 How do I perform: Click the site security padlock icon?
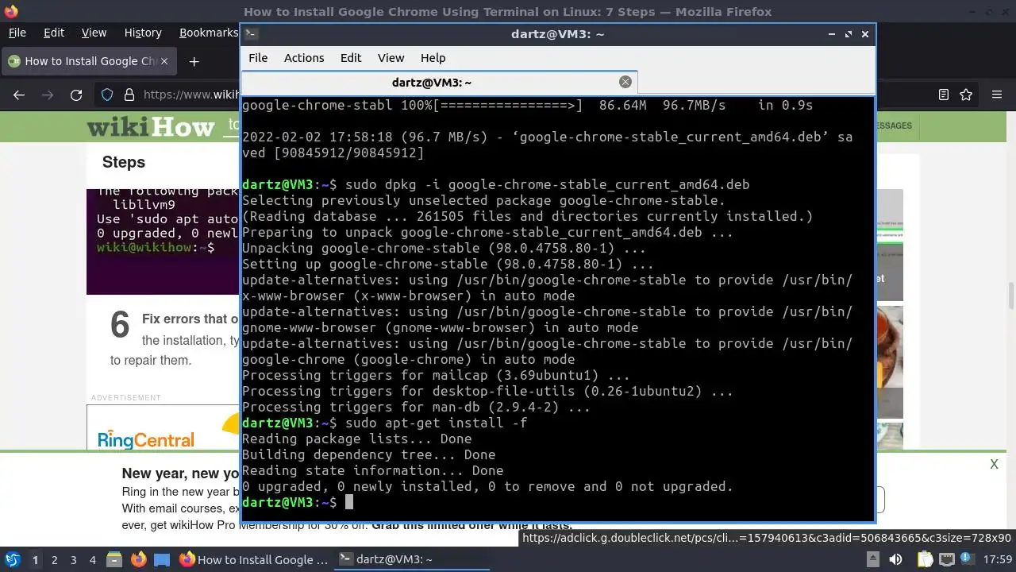129,95
